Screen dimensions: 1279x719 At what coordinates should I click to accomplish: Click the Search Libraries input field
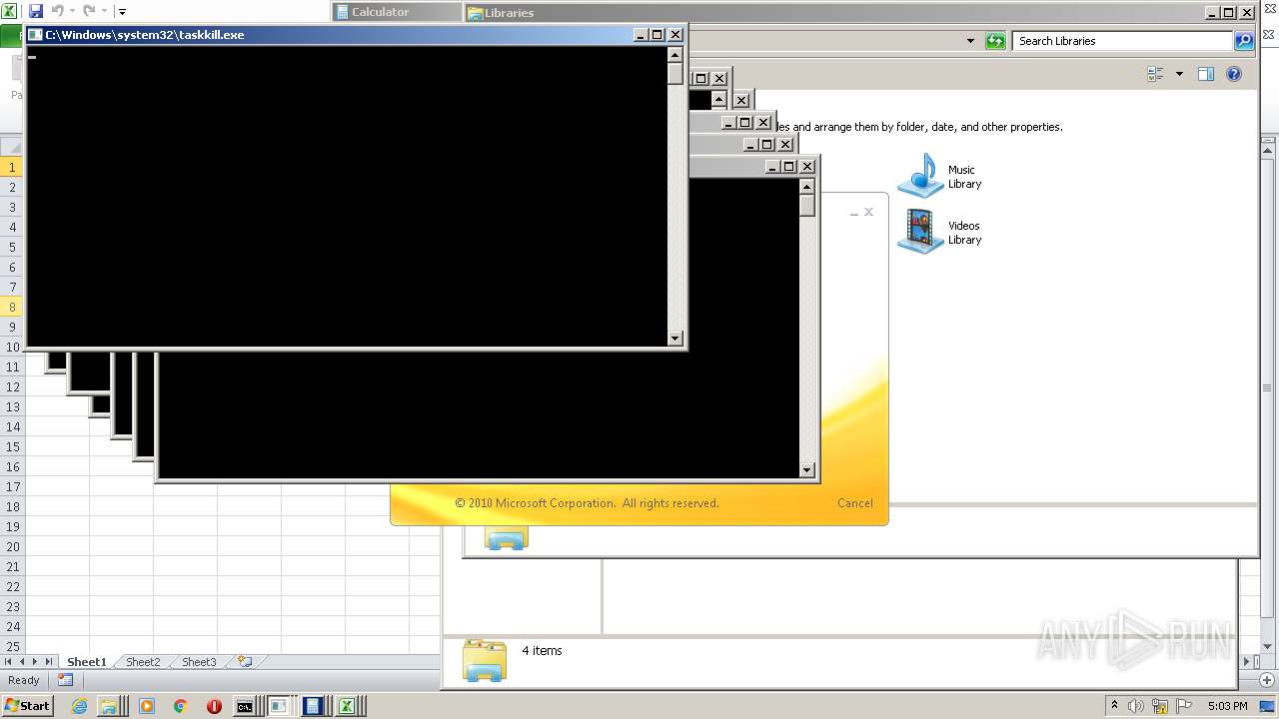1123,41
